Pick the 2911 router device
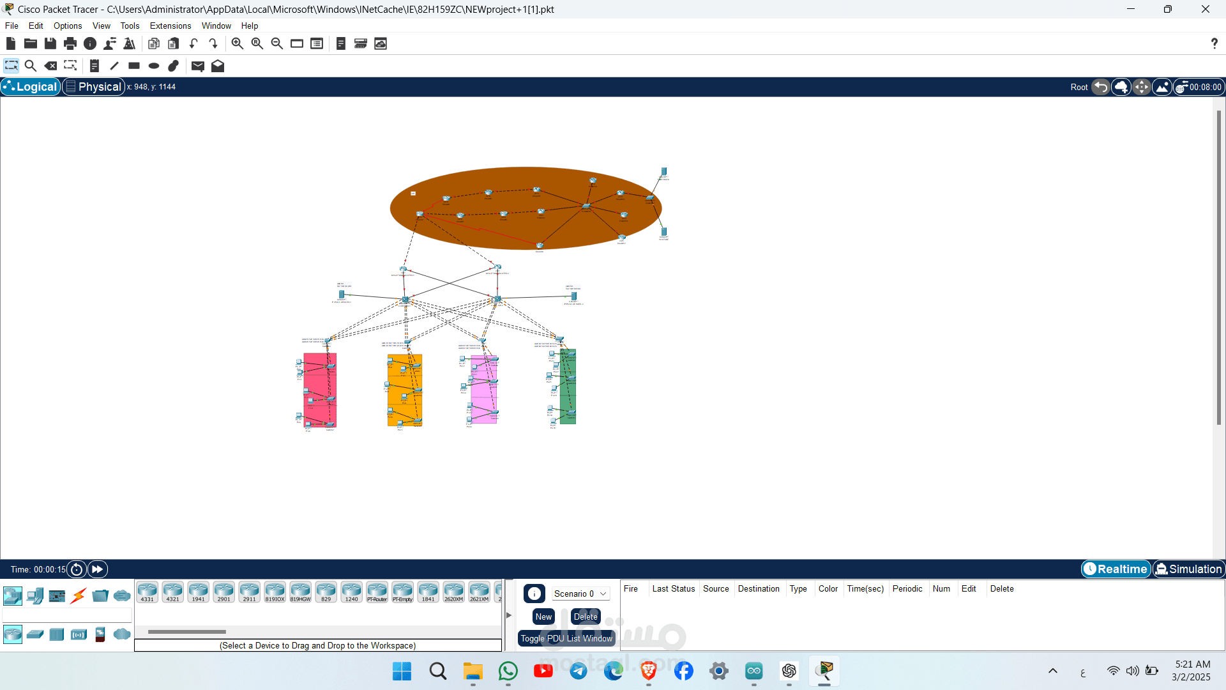Image resolution: width=1226 pixels, height=690 pixels. click(250, 592)
